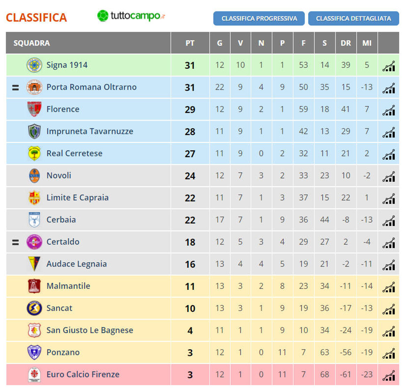
Task: Click the Real Cerretese team crest
Action: coord(34,153)
